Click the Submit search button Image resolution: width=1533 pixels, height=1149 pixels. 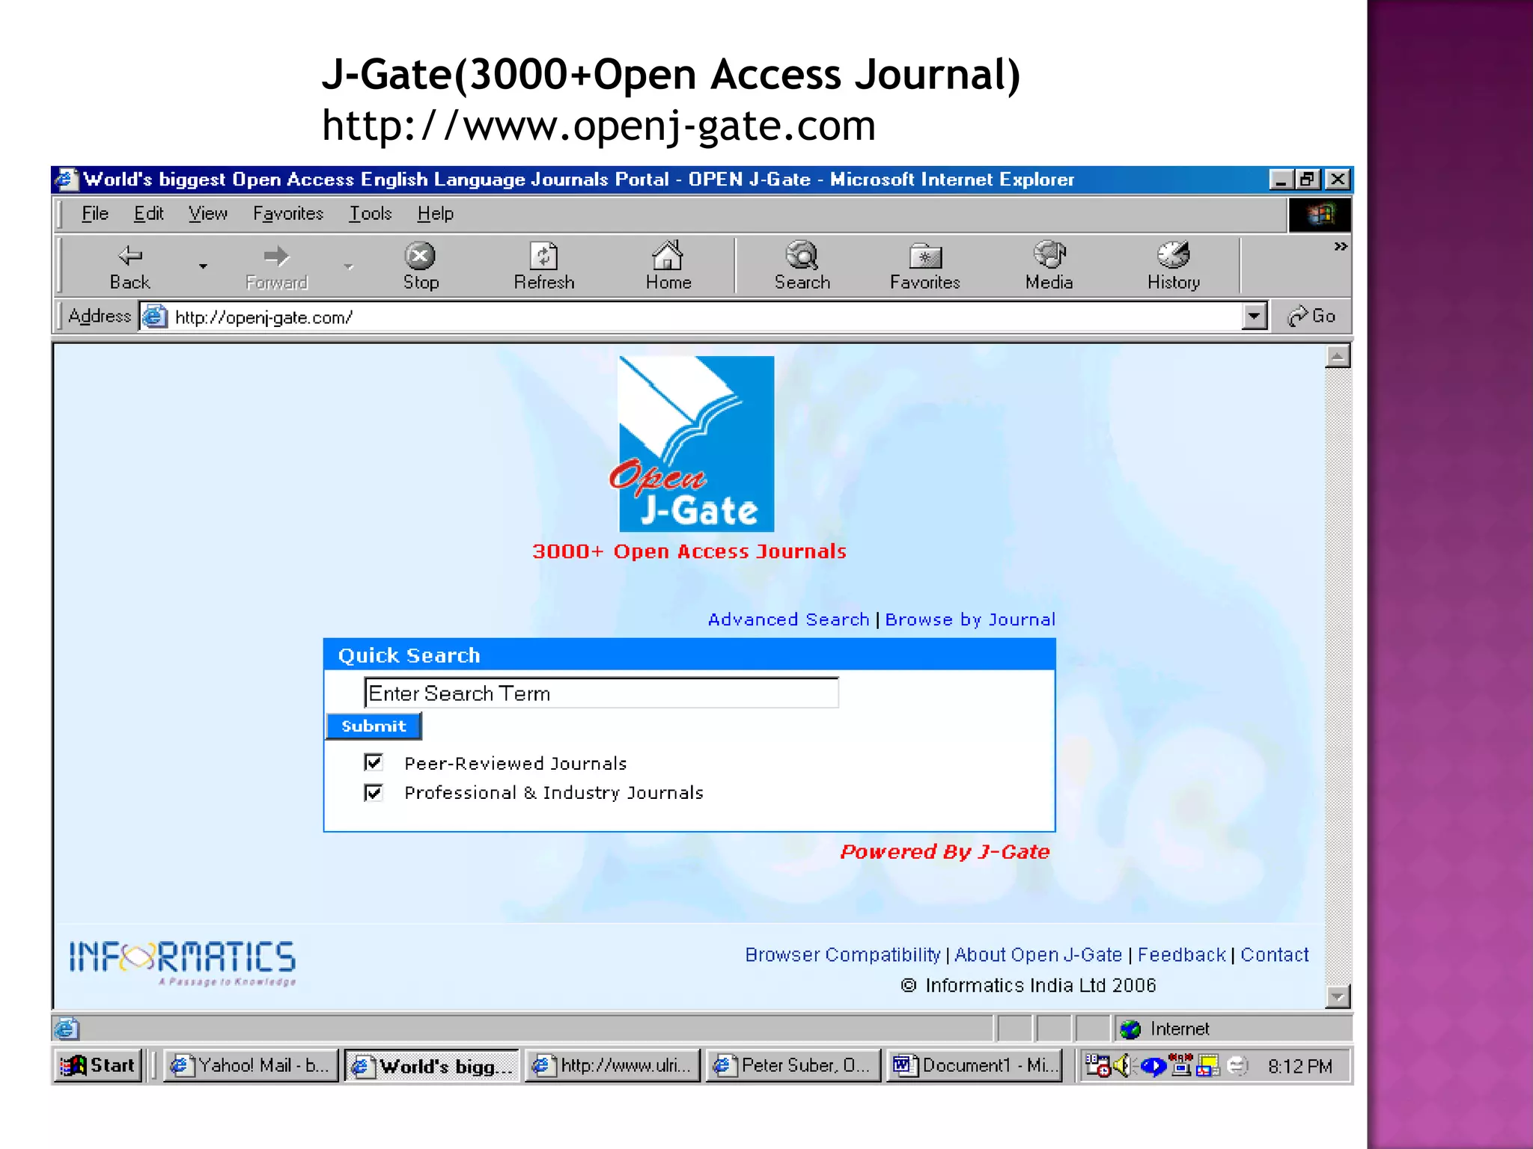click(x=374, y=726)
